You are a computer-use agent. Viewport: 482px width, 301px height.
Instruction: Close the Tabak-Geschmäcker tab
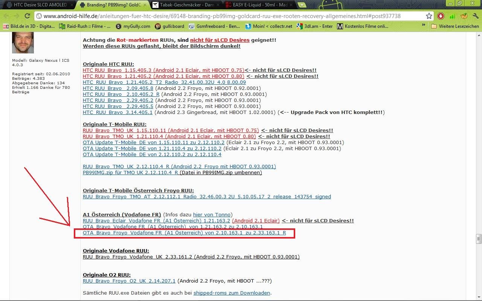click(x=218, y=5)
